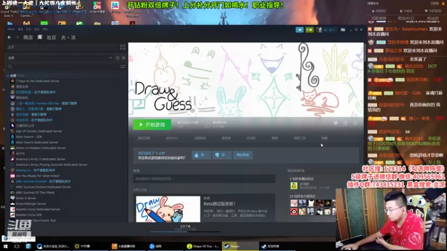The height and width of the screenshot is (251, 447).
Task: Open the Steam menu in menu bar
Action: [11, 29]
